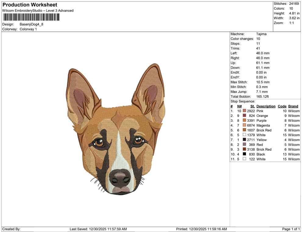Select the Orange swatch in row 2
Viewport: 302px width, 232px height.
244,116
